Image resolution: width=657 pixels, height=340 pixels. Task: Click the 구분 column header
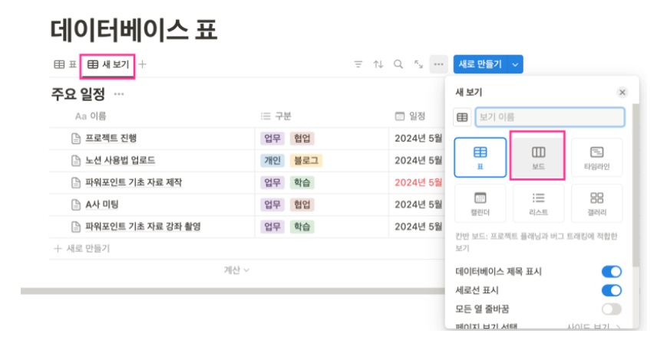(x=276, y=116)
